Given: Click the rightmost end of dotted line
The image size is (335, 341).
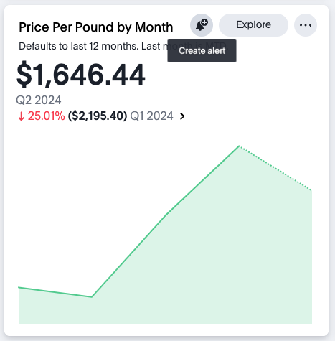Looking at the screenshot, I should (x=311, y=190).
